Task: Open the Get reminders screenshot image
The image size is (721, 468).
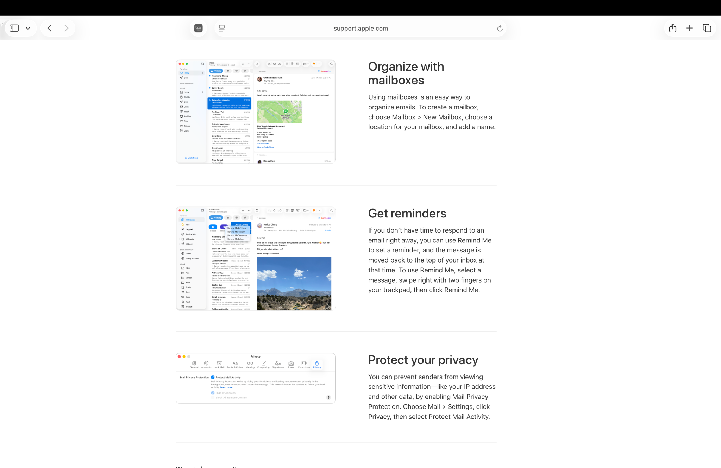Action: click(256, 258)
